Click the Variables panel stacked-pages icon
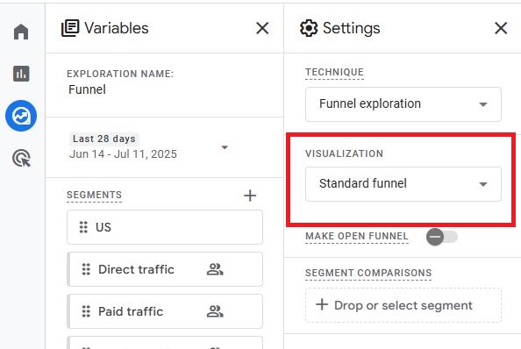 [70, 28]
